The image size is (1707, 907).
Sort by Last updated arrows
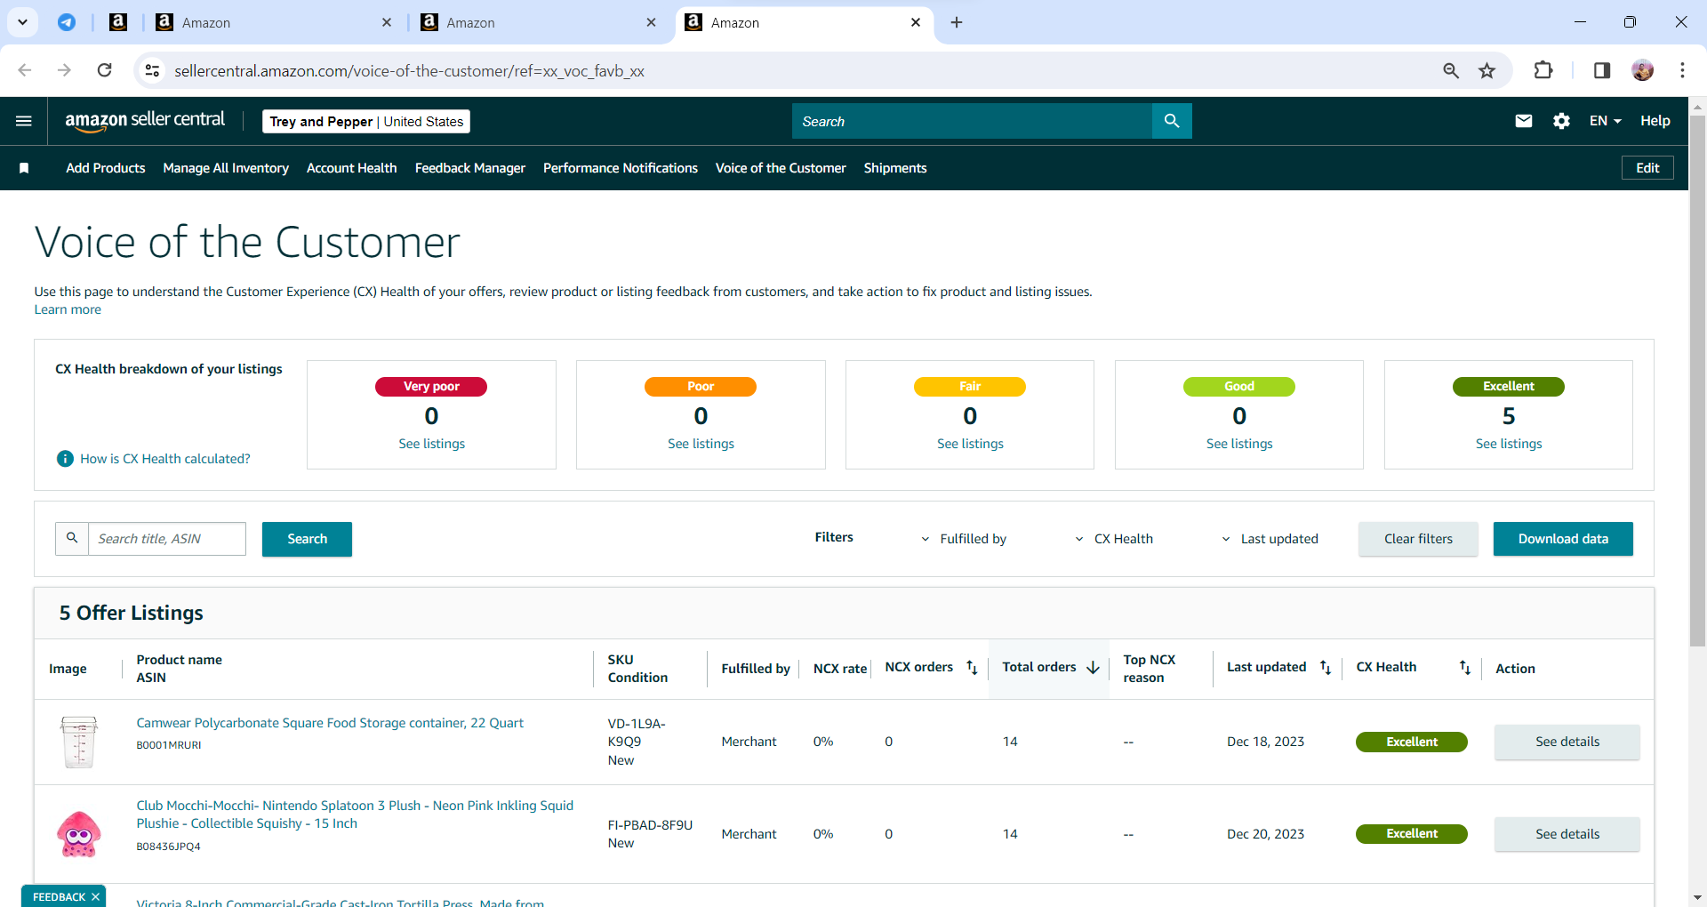click(x=1326, y=668)
